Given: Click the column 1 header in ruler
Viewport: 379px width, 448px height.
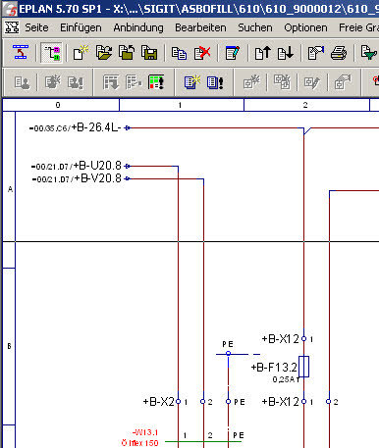Looking at the screenshot, I should click(182, 105).
